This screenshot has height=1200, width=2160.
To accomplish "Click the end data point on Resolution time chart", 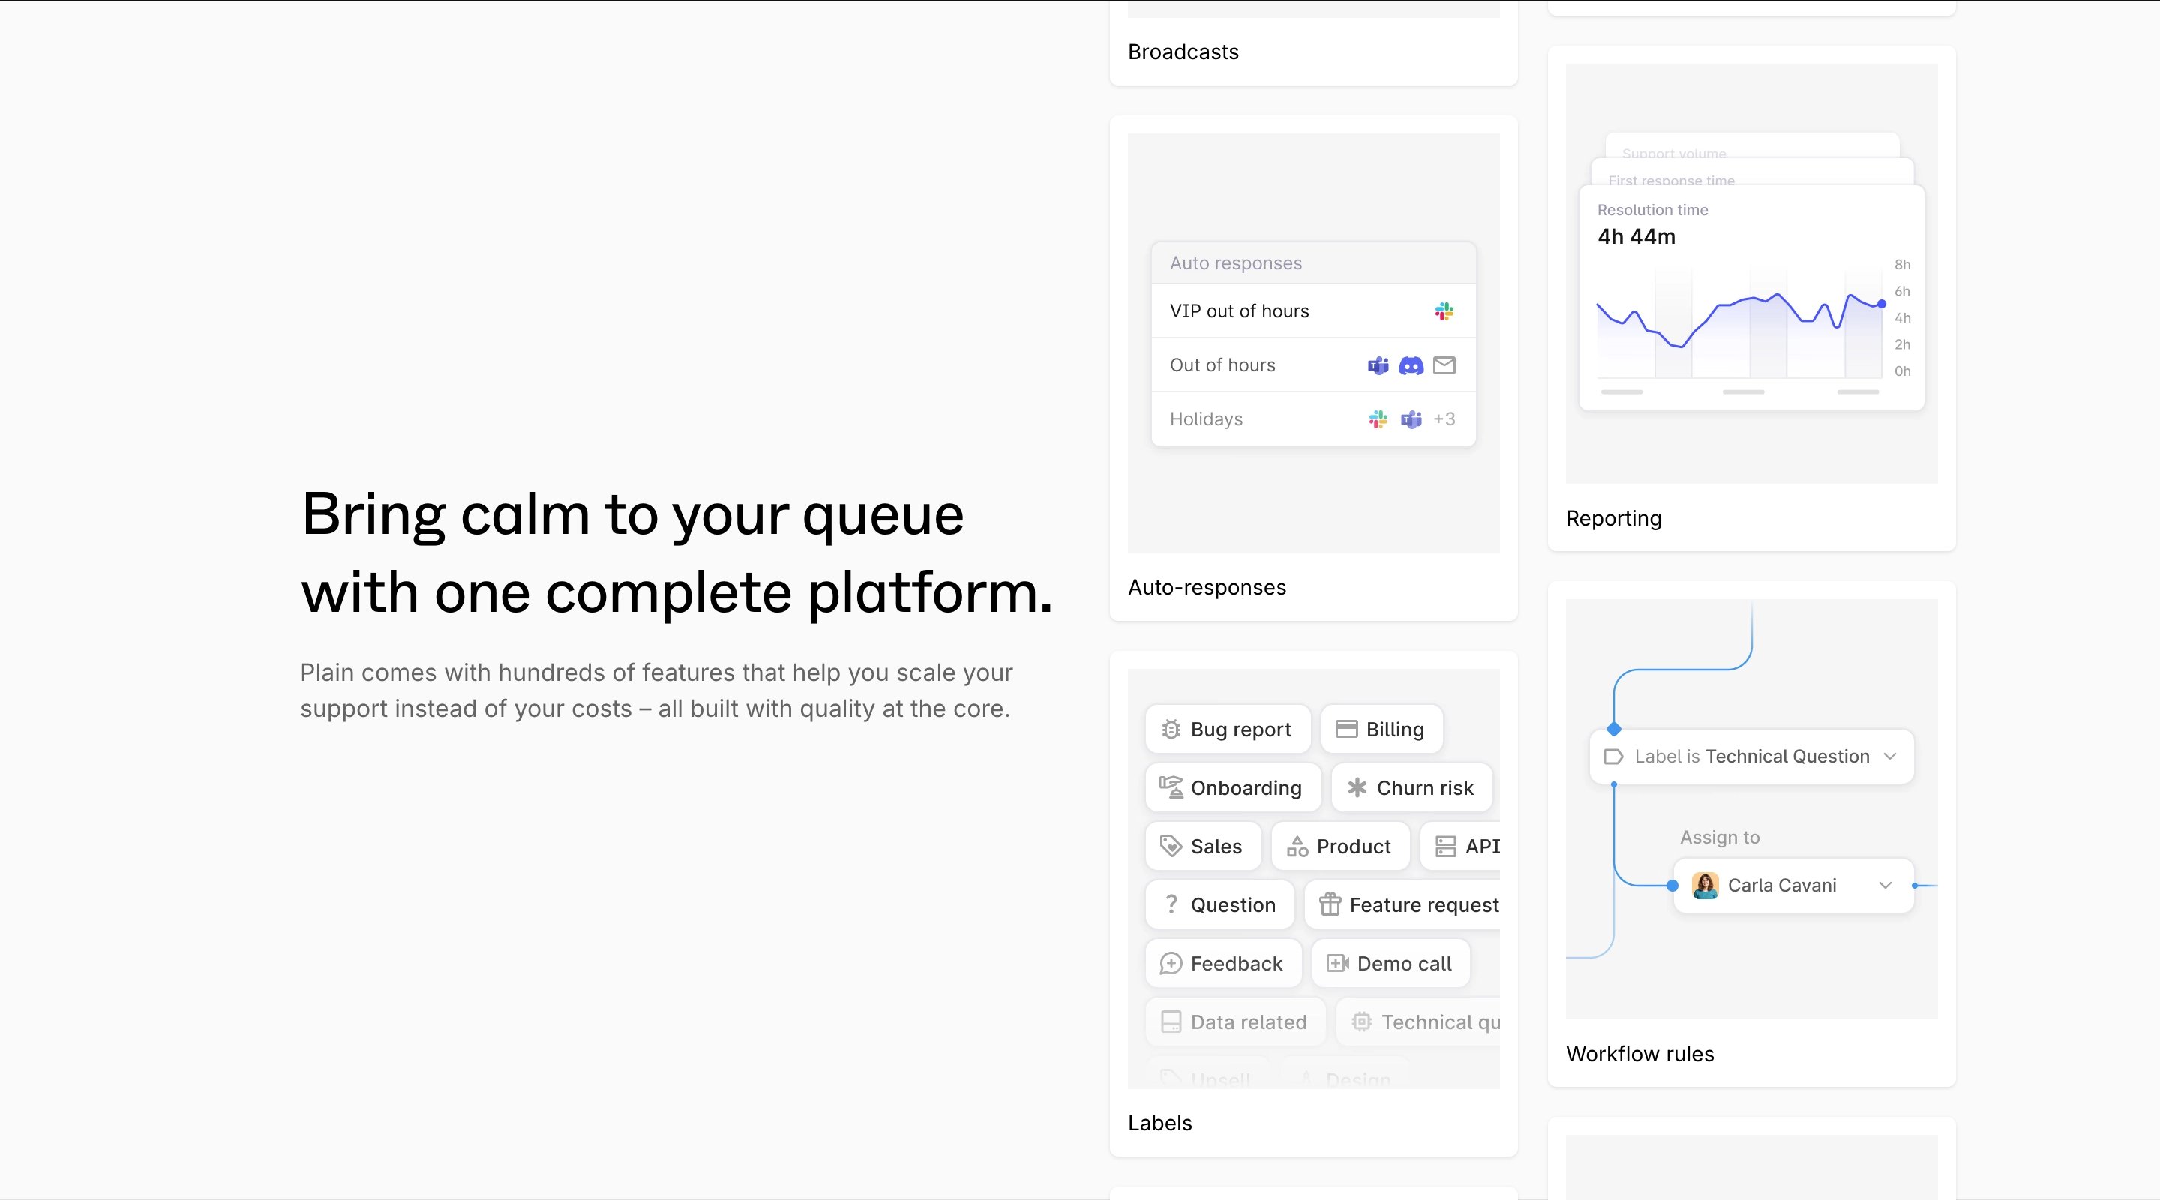I will (x=1882, y=304).
